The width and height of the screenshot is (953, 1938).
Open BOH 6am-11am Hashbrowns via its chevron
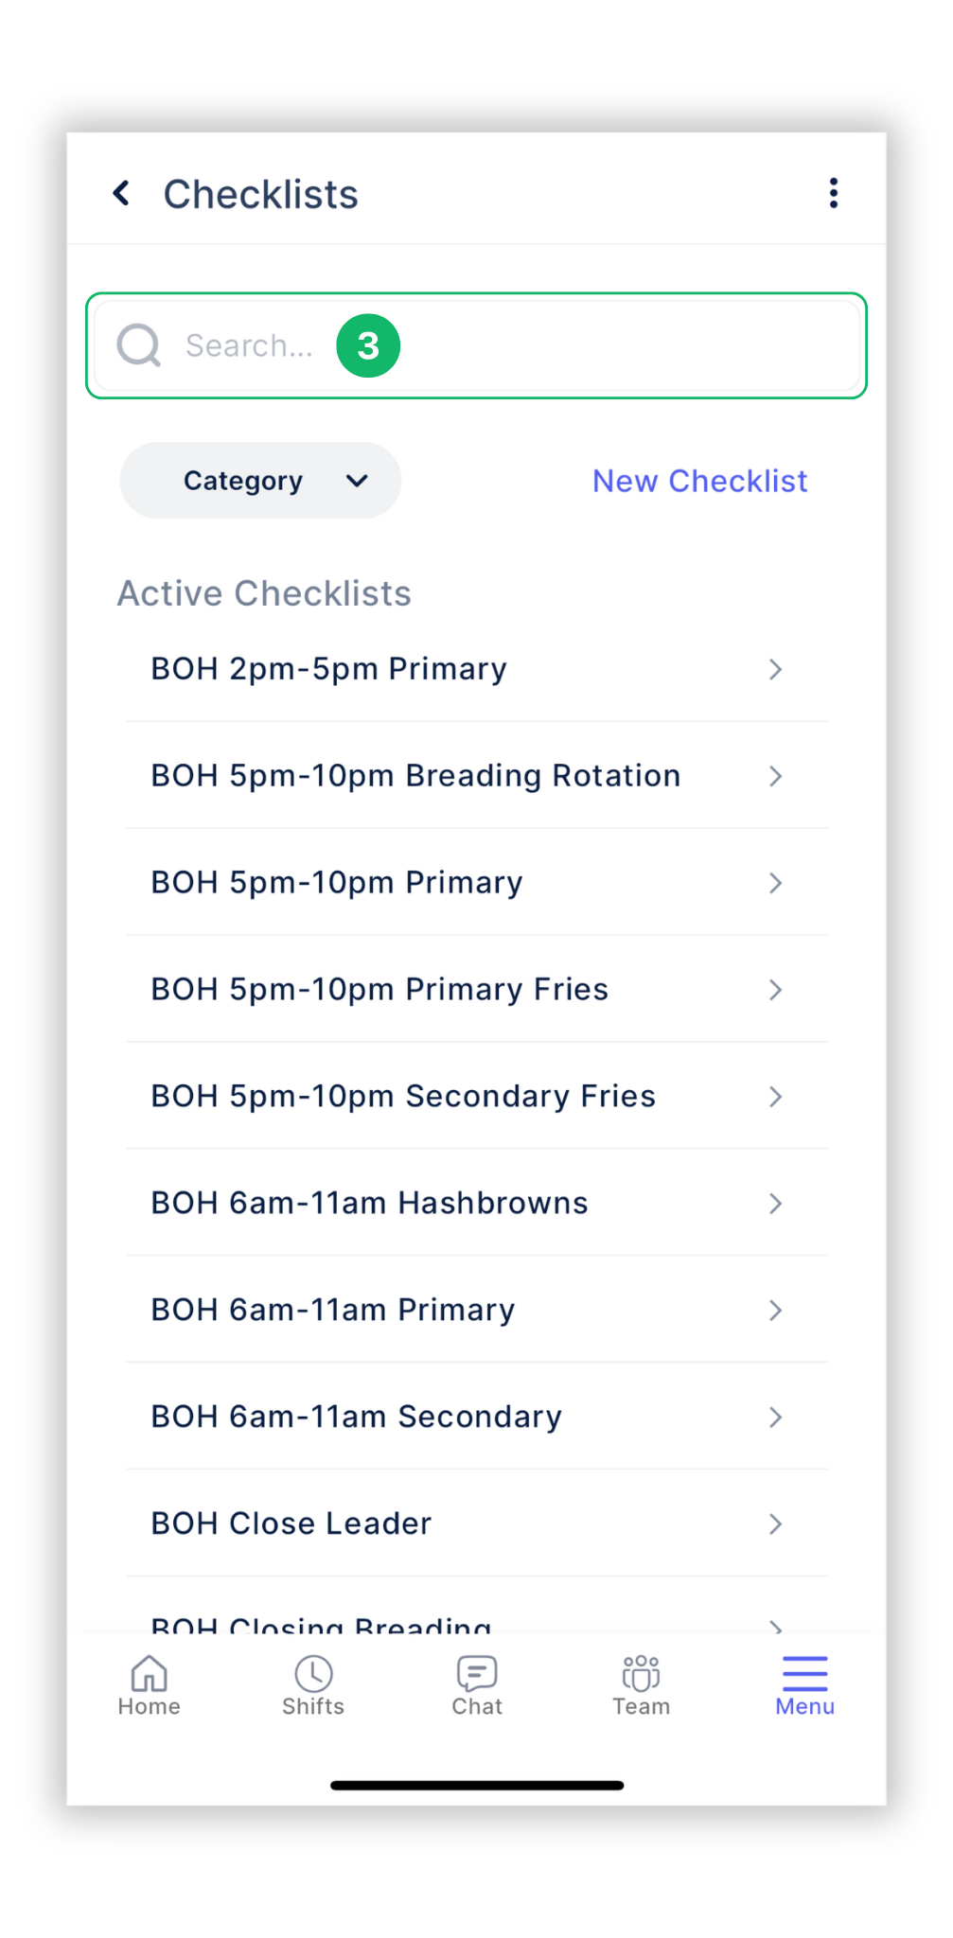pyautogui.click(x=775, y=1204)
